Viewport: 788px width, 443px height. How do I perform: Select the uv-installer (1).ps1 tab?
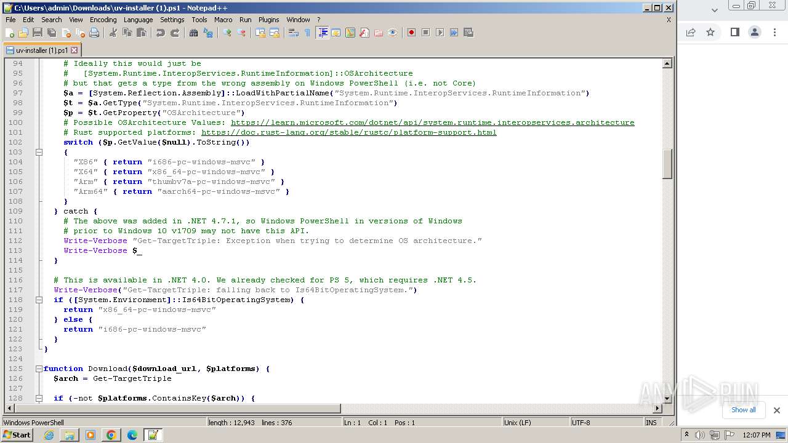tap(41, 50)
